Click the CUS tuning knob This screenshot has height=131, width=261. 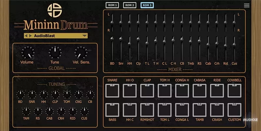coord(84,111)
